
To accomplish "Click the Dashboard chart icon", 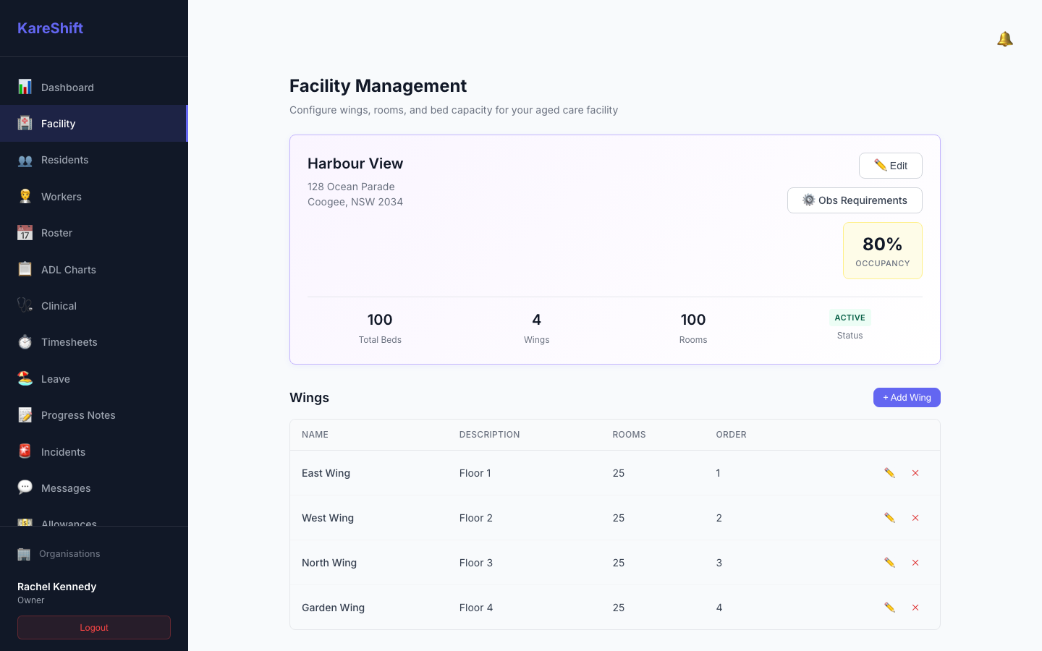I will [x=25, y=87].
